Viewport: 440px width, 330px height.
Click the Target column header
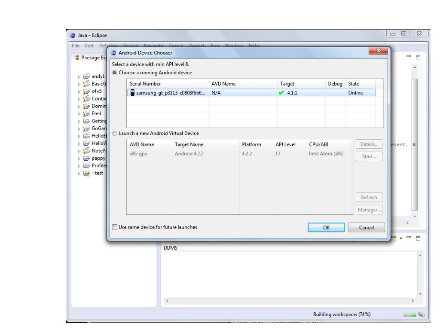302,84
